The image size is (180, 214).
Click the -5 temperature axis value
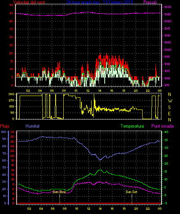click(x=166, y=203)
